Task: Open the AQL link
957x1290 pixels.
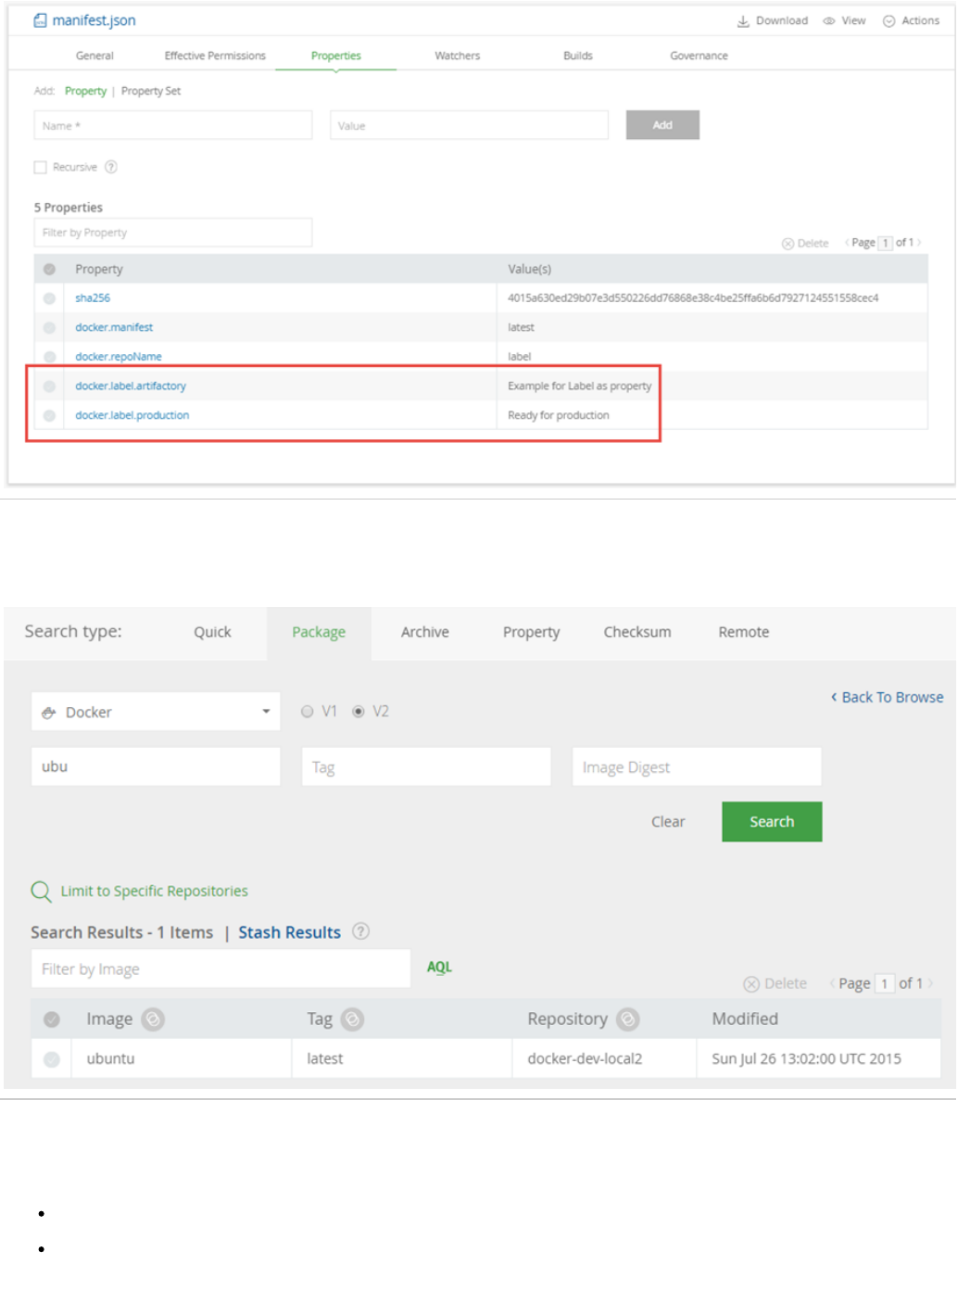Action: click(x=439, y=967)
